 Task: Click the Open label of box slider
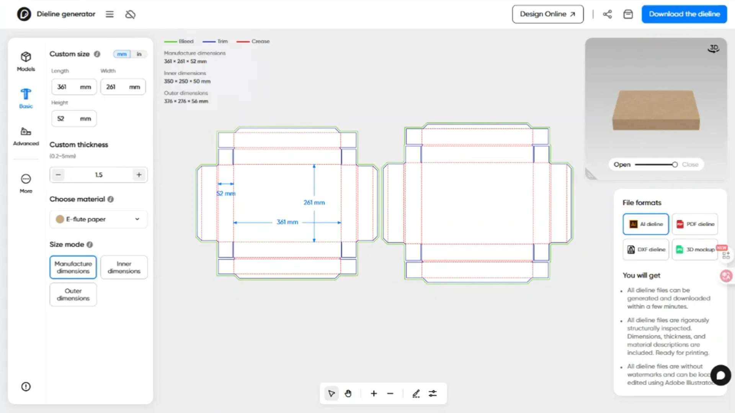(622, 164)
